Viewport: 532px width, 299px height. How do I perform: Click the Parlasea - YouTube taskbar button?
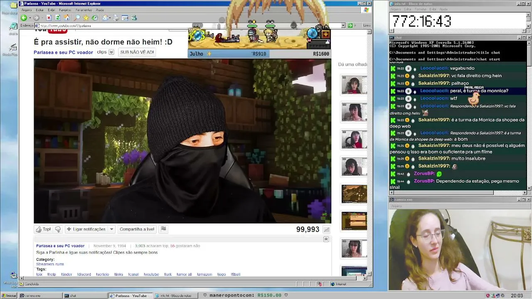(x=130, y=296)
